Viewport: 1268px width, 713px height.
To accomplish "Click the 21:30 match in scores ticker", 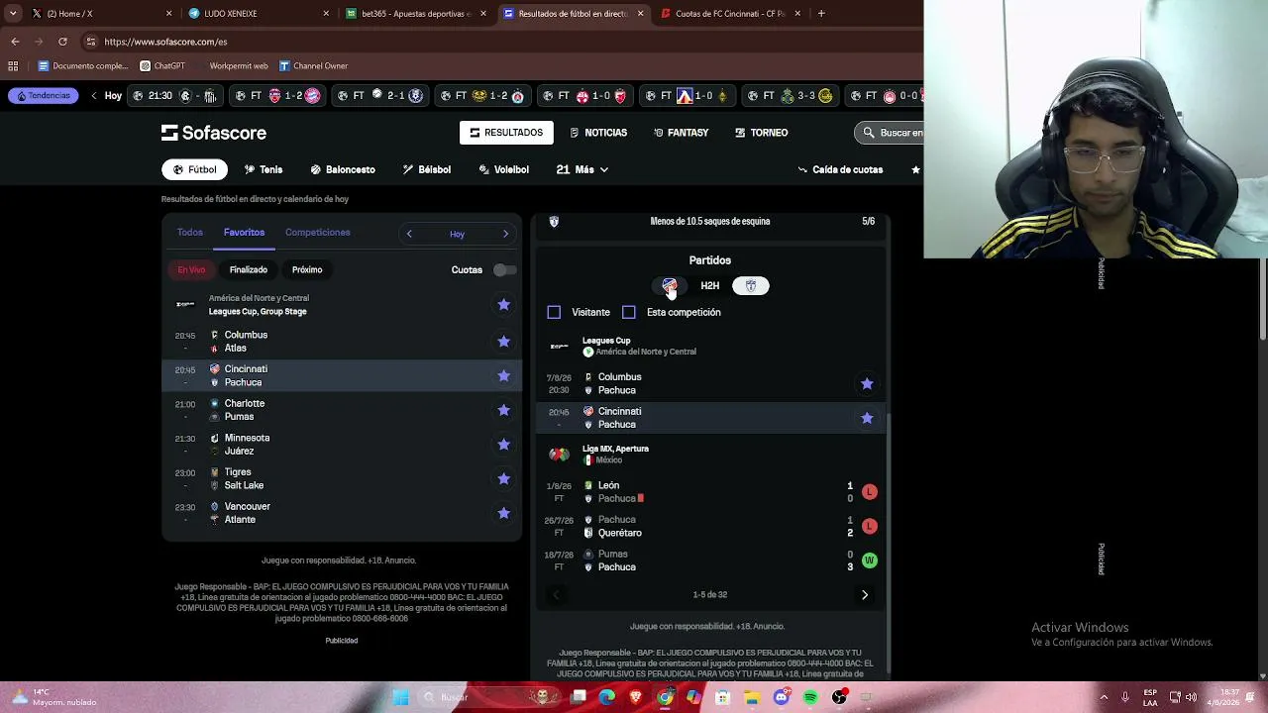I will coord(174,96).
